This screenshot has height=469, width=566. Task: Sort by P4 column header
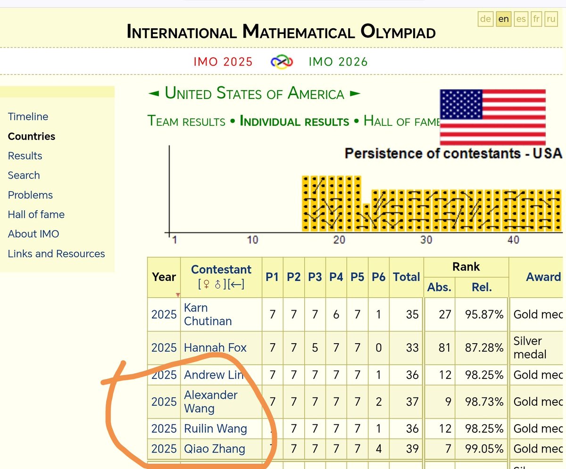(x=336, y=277)
